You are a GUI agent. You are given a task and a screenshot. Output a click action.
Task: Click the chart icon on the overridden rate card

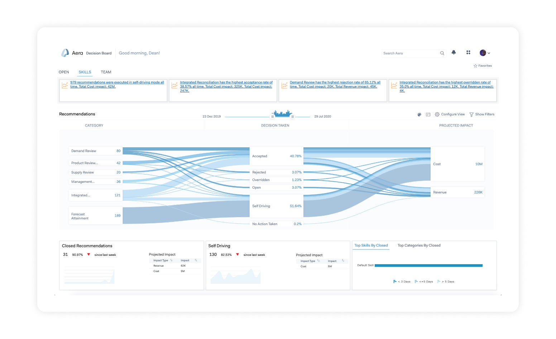tap(394, 85)
